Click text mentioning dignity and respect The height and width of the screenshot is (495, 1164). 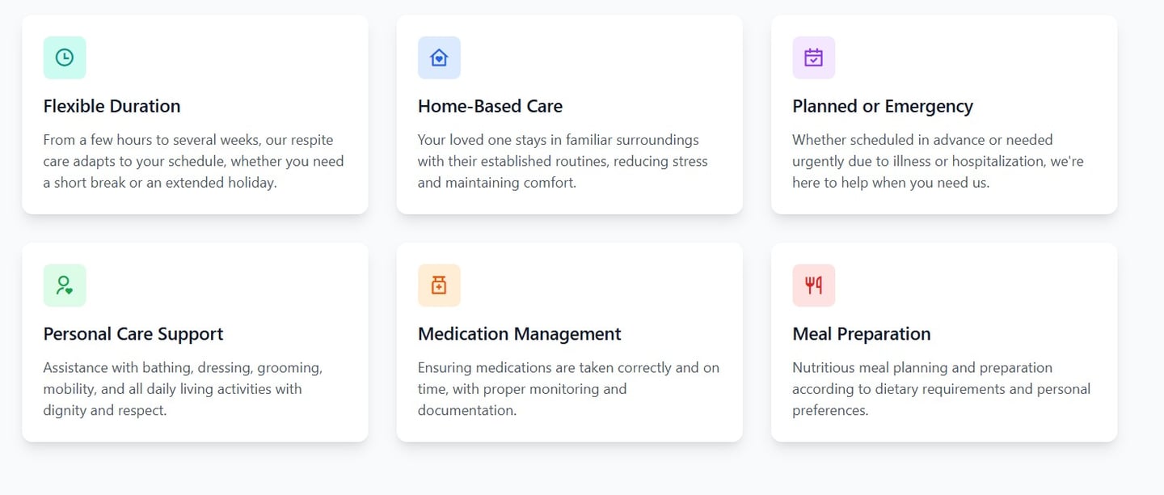[x=105, y=410]
